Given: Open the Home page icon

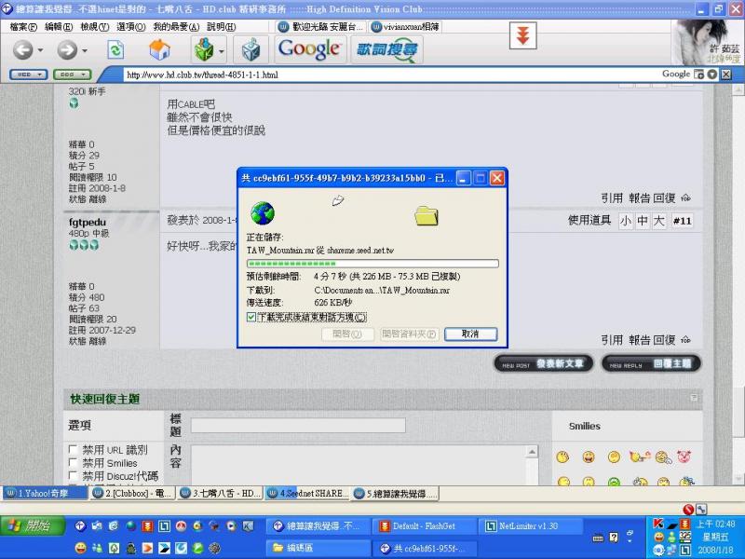Looking at the screenshot, I should pos(159,49).
